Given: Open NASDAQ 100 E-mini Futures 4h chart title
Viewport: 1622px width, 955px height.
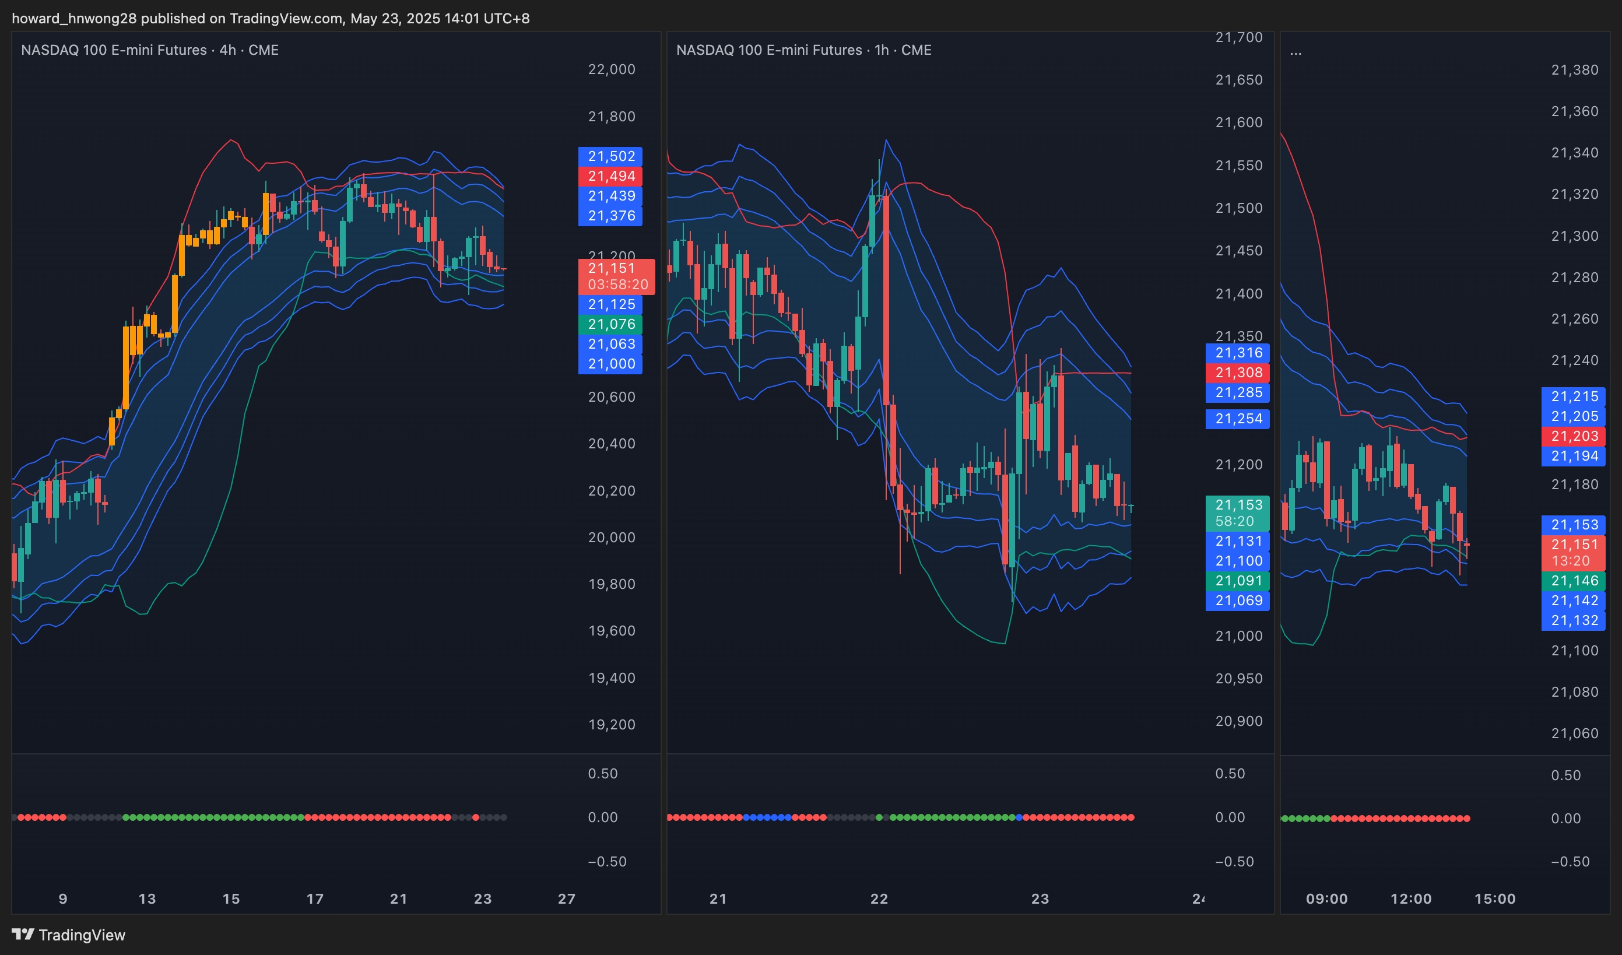Looking at the screenshot, I should [x=149, y=50].
